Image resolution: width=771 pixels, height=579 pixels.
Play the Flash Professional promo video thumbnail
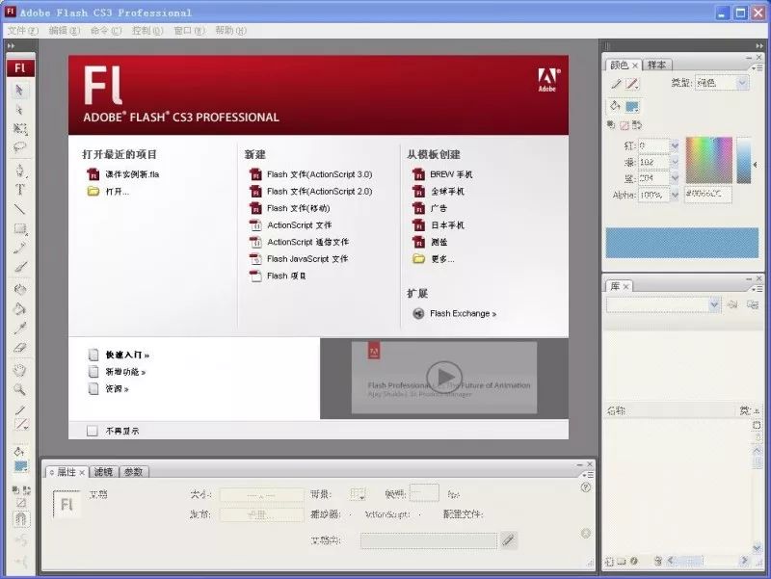(443, 377)
